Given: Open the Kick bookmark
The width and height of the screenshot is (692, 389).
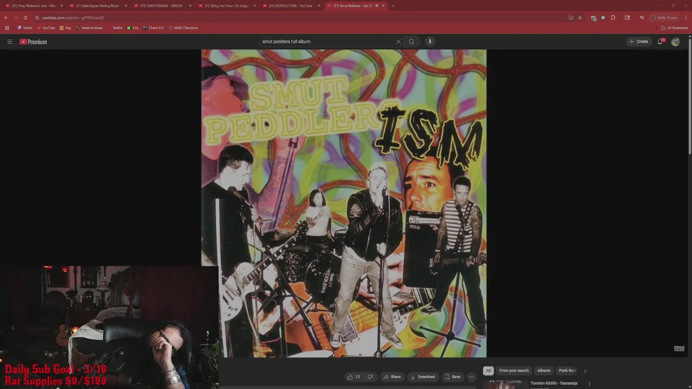Looking at the screenshot, I should pyautogui.click(x=133, y=28).
